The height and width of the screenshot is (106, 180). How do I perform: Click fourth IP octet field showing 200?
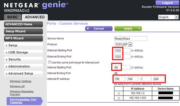(159, 79)
